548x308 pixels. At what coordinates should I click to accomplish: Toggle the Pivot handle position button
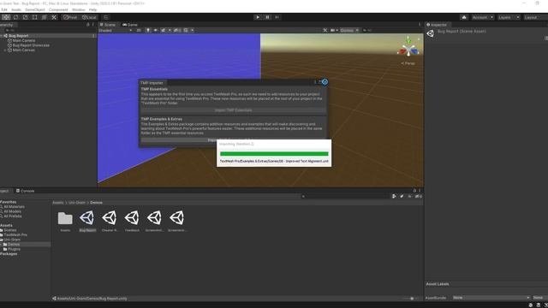pyautogui.click(x=70, y=17)
